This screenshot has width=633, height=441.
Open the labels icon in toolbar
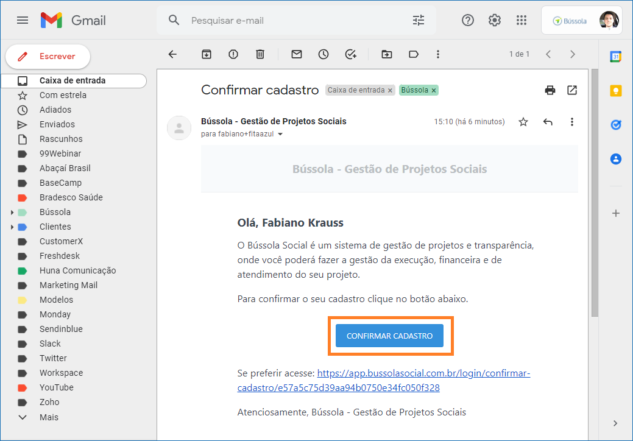pos(414,54)
